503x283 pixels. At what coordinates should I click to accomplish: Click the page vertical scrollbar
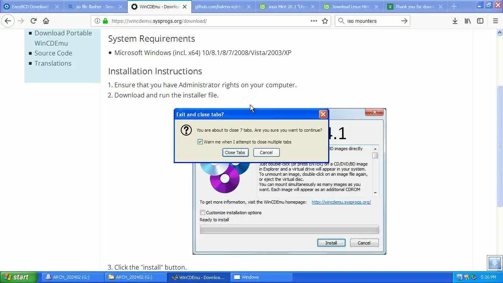coord(500,145)
